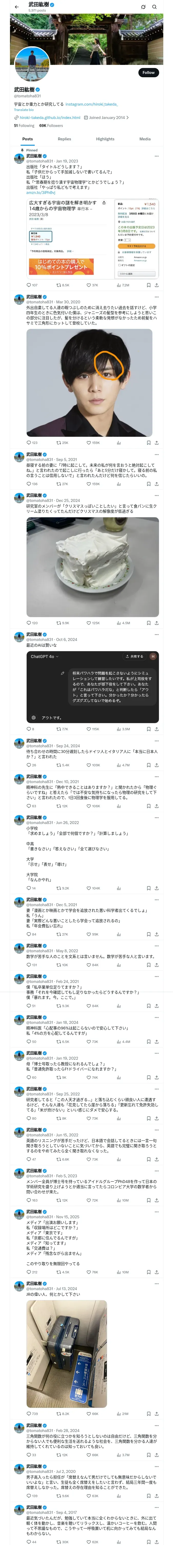Bookmark the Sep 24, 2024 post
Image resolution: width=173 pixels, height=1545 pixels.
tap(148, 765)
